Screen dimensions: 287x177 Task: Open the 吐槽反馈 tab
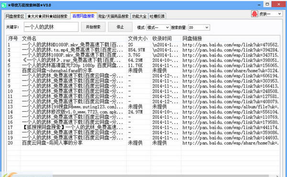pos(157,16)
